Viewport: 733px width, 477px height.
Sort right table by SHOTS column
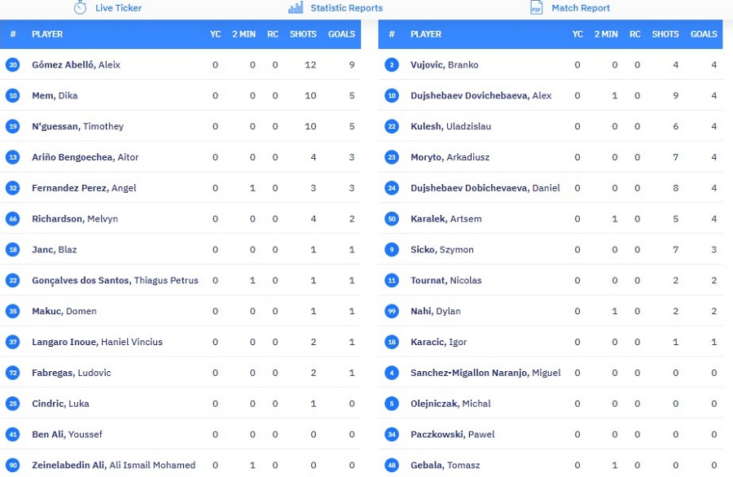[665, 34]
